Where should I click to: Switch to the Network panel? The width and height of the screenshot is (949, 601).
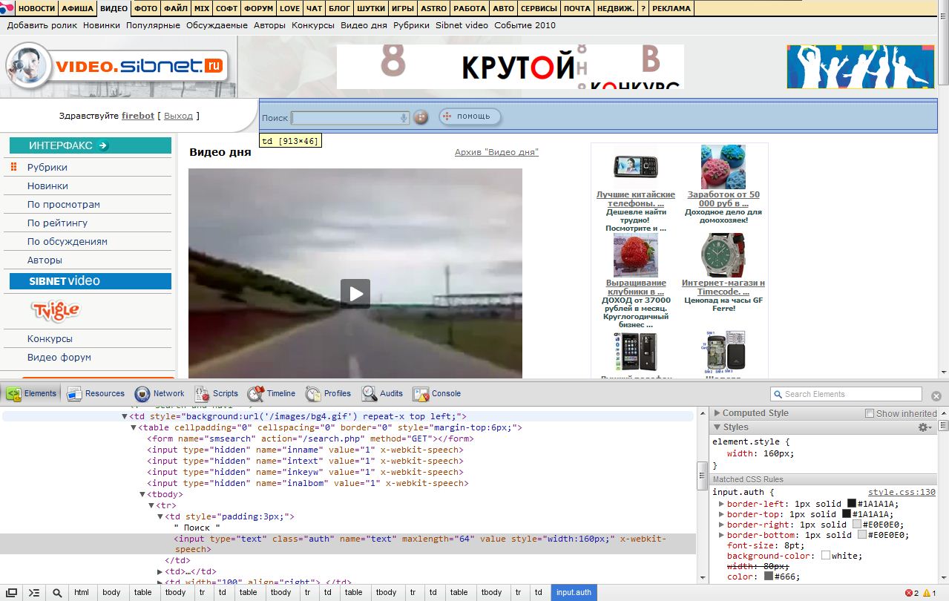pos(160,394)
